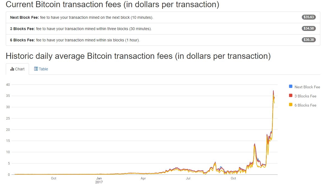Click the $35.63 next block fee badge
The width and height of the screenshot is (328, 188).
(x=309, y=17)
